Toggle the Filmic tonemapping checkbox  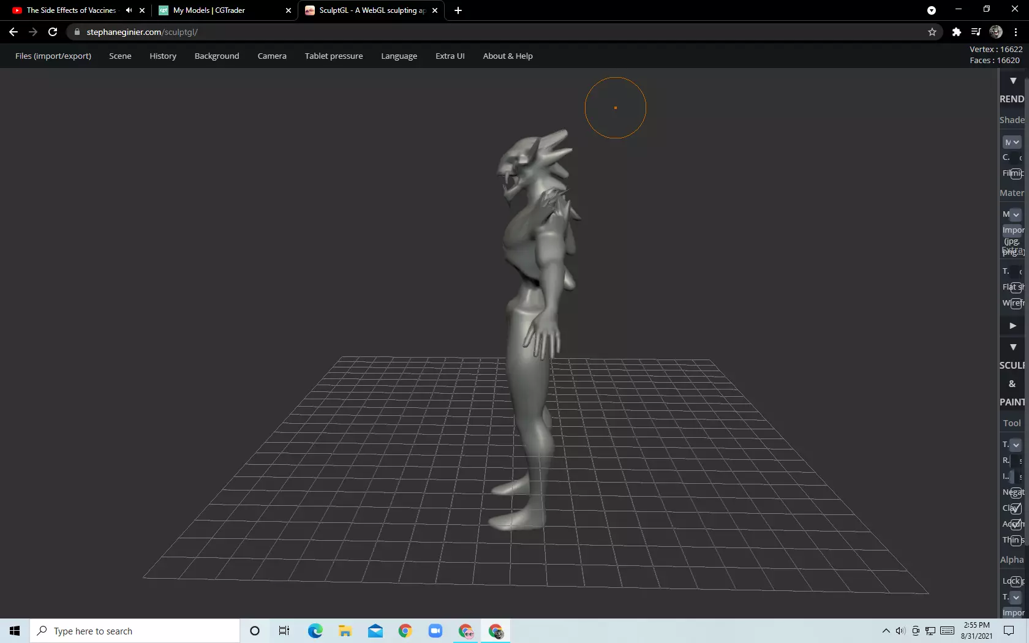[x=1016, y=173]
